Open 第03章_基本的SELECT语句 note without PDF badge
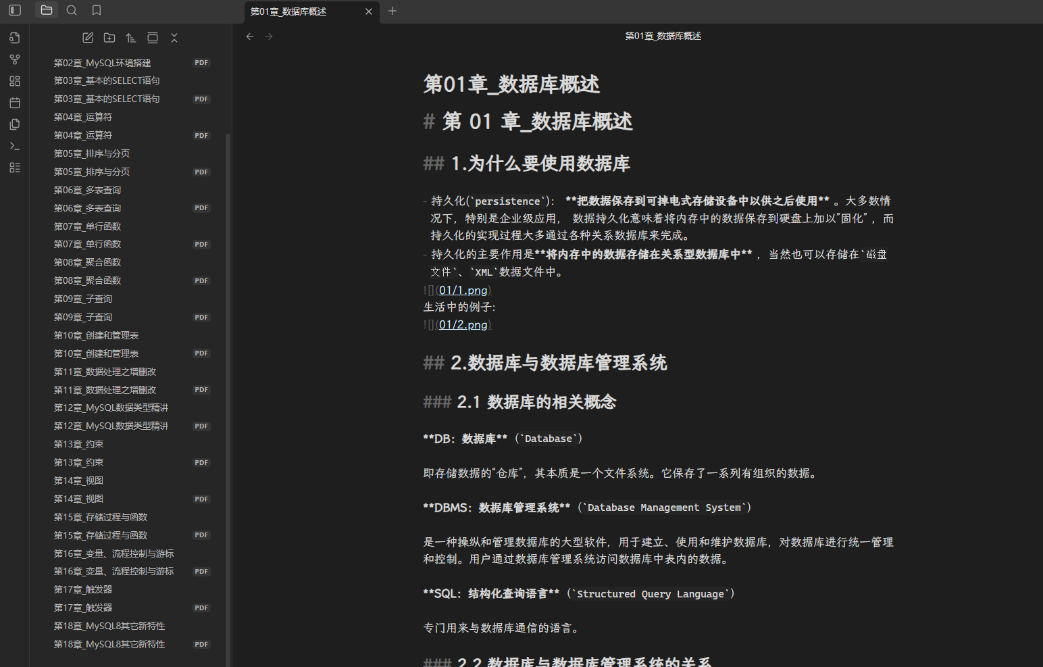1043x667 pixels. 132,80
